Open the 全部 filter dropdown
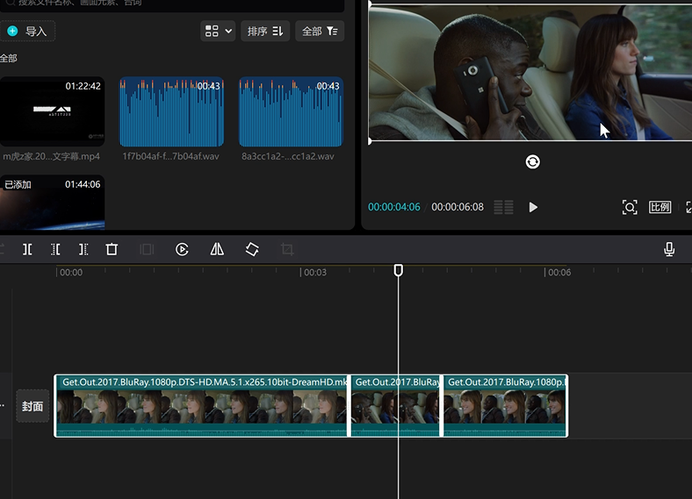The image size is (692, 499). pos(320,32)
